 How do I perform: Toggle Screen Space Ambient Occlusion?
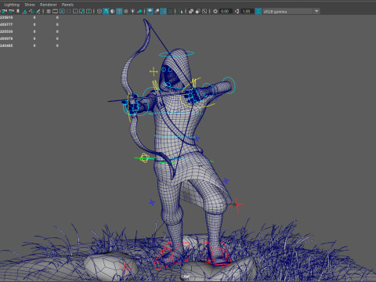tap(150, 11)
